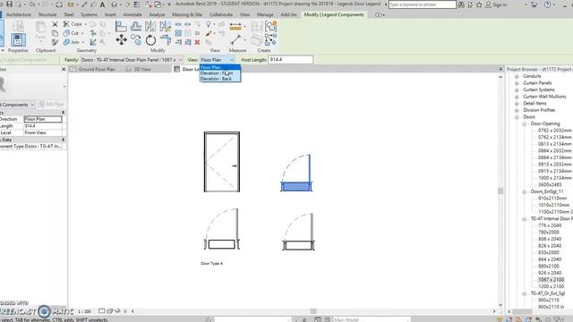Select the 776 x 2040 door type
This screenshot has width=573, height=322.
coord(550,225)
